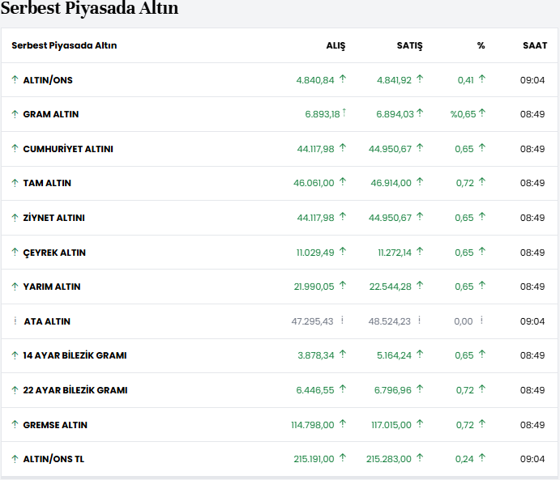The height and width of the screenshot is (480, 560).
Task: Click the neutral dotted icon beside ATA ALTIN
Action: 15,321
